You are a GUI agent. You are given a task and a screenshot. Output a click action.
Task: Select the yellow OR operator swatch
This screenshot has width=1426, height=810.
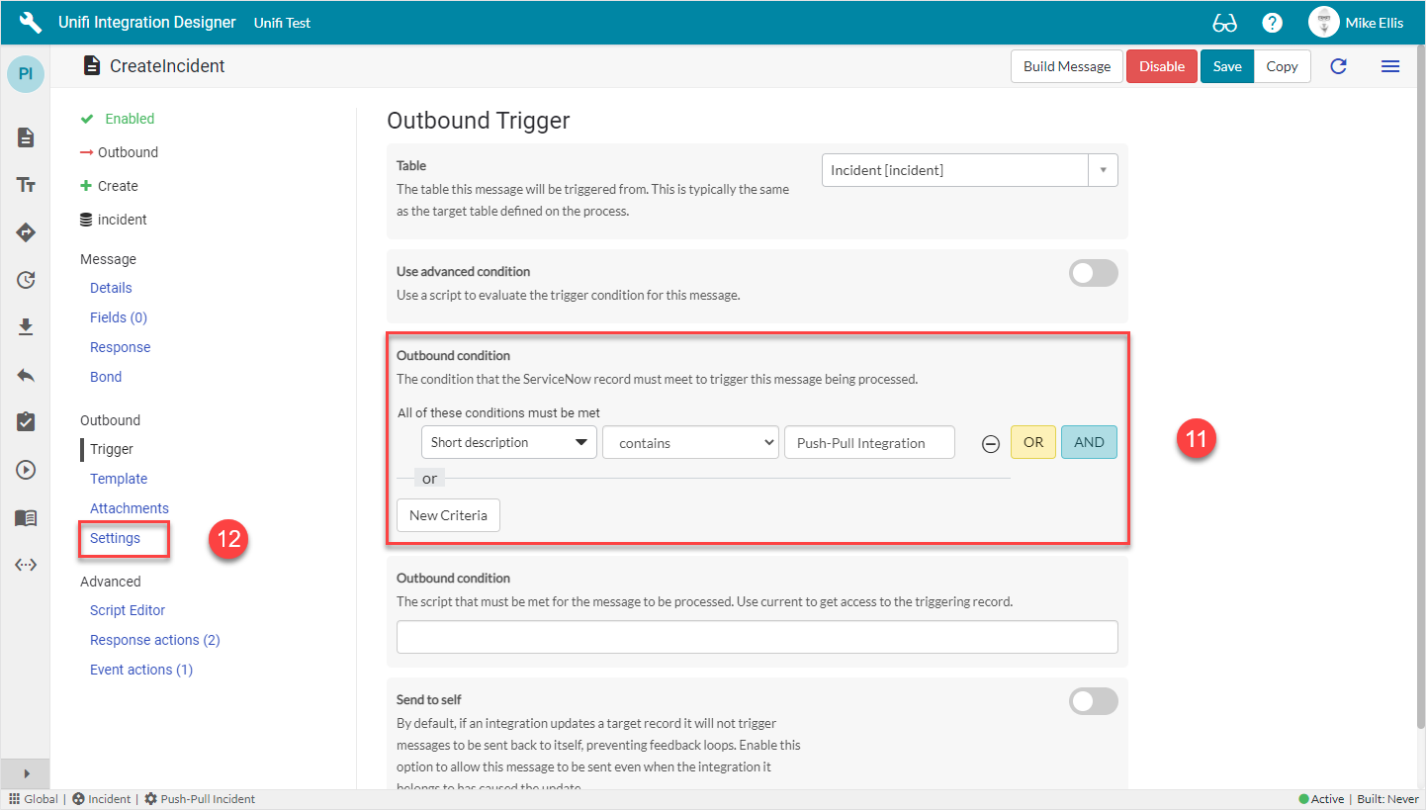[x=1032, y=442]
